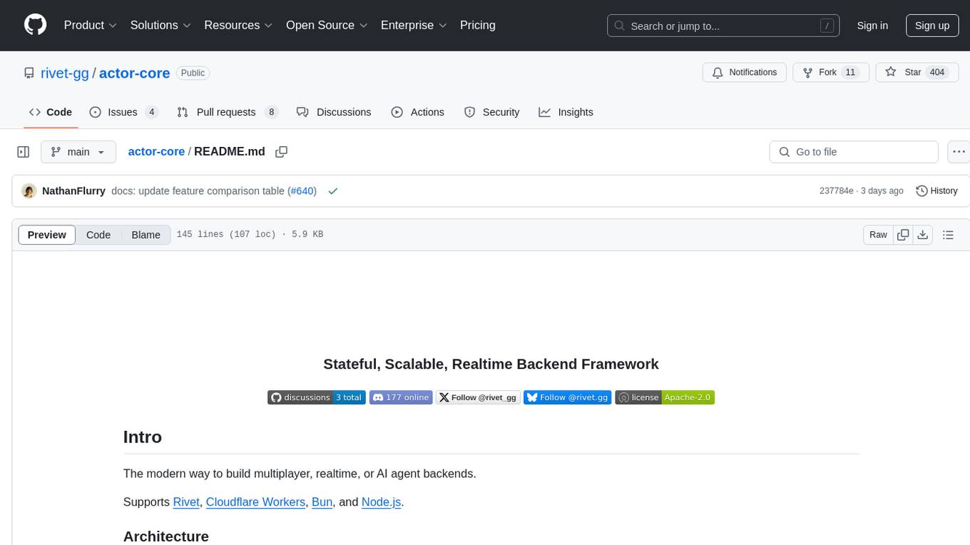The width and height of the screenshot is (970, 545).
Task: Switch to the Insights tab
Action: (566, 112)
